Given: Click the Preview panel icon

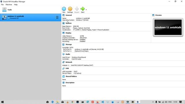Looking at the screenshot, I should 153,15.
